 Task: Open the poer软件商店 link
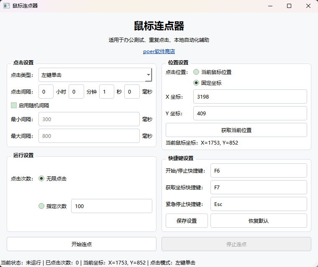[159, 51]
